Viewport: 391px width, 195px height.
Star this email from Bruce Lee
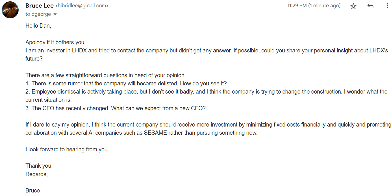point(353,6)
